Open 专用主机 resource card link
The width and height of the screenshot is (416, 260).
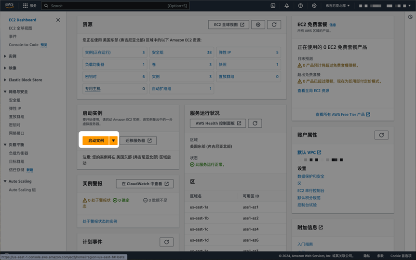(93, 89)
